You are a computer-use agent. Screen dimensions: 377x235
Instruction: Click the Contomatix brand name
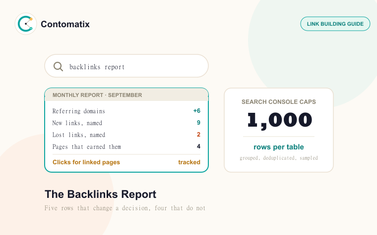coord(65,24)
